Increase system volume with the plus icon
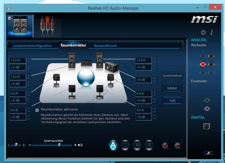Image resolution: width=225 pixels, height=163 pixels. [x=75, y=145]
